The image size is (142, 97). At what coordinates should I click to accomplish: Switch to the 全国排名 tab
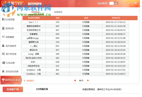(58, 12)
